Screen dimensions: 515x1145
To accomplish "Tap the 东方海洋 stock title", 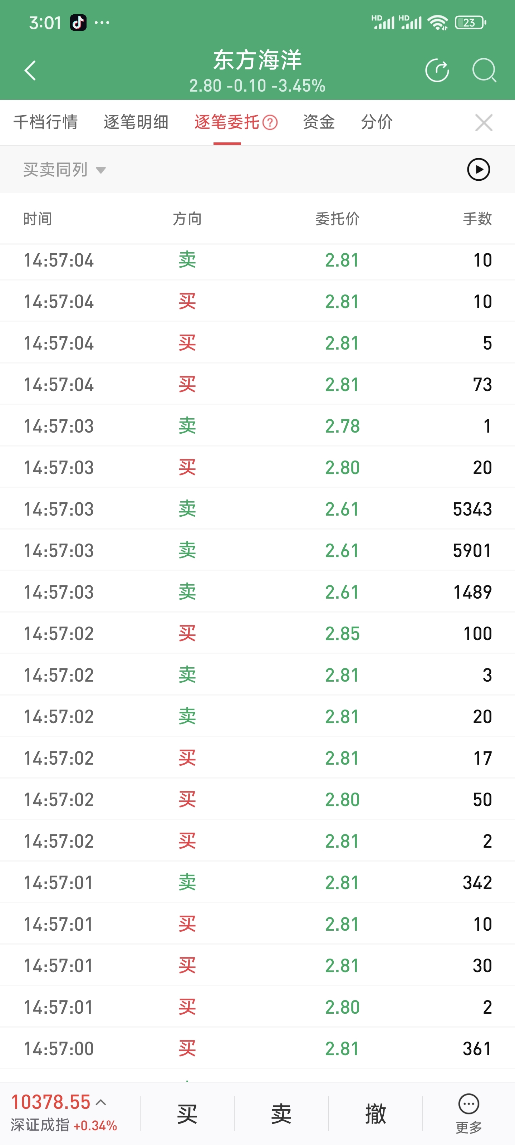I will tap(257, 60).
